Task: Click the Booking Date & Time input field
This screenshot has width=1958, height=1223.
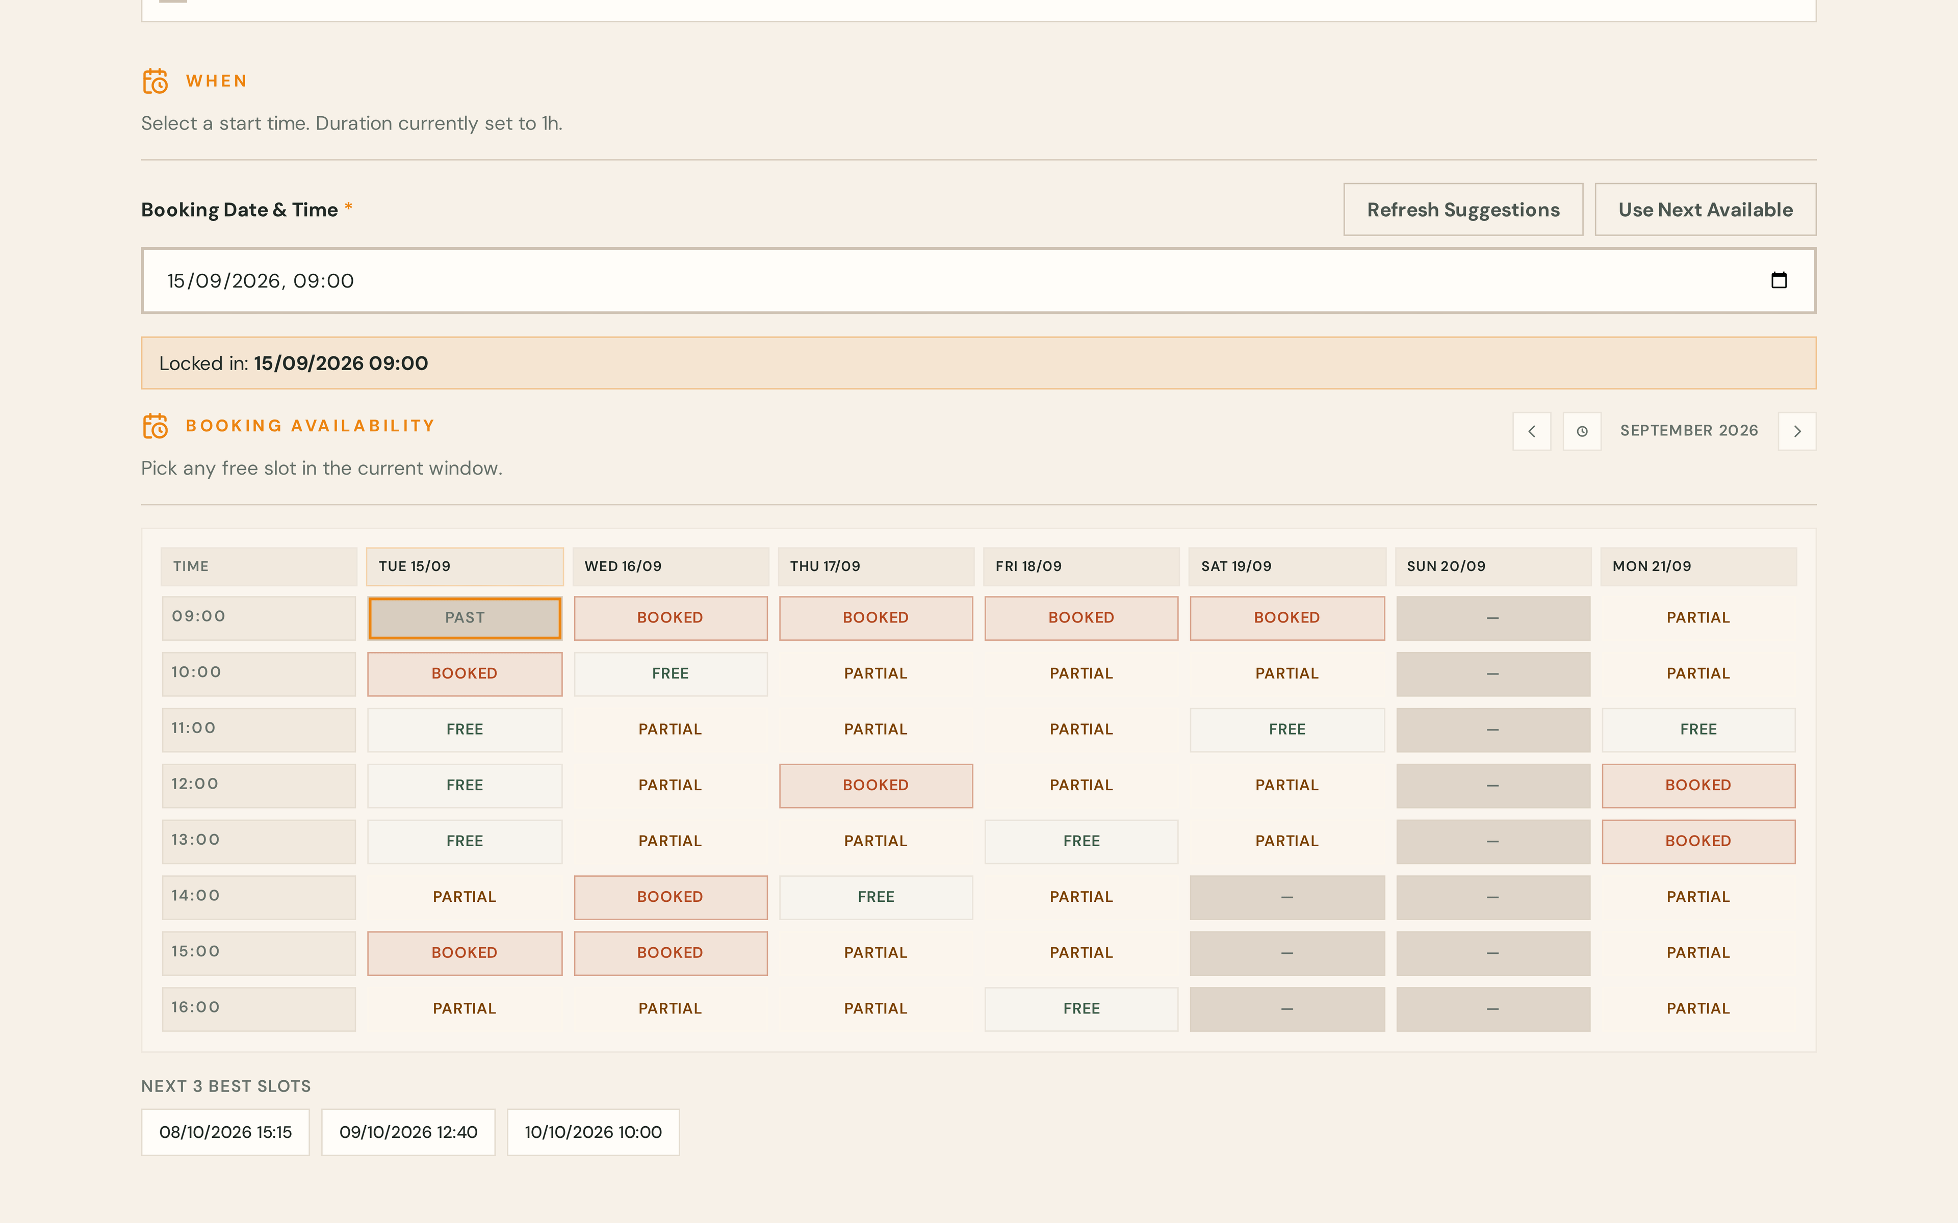Action: coord(978,281)
